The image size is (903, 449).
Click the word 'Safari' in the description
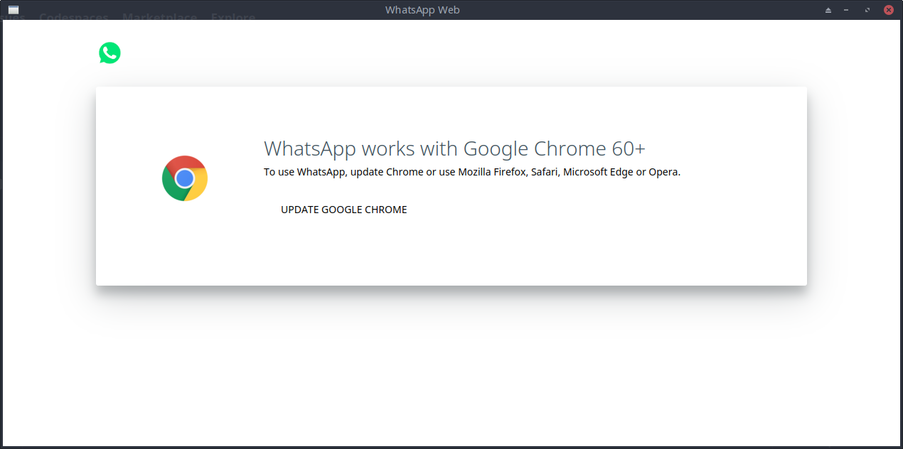click(x=544, y=172)
